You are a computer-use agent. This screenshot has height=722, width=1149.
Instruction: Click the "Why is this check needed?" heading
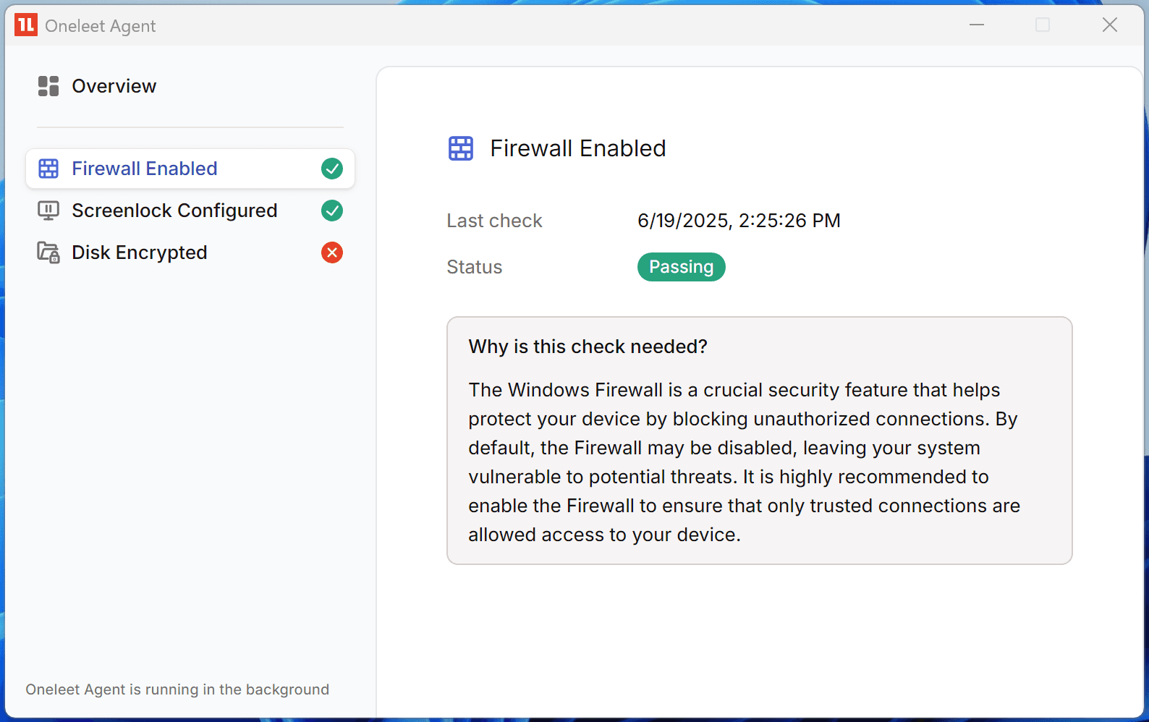[588, 347]
